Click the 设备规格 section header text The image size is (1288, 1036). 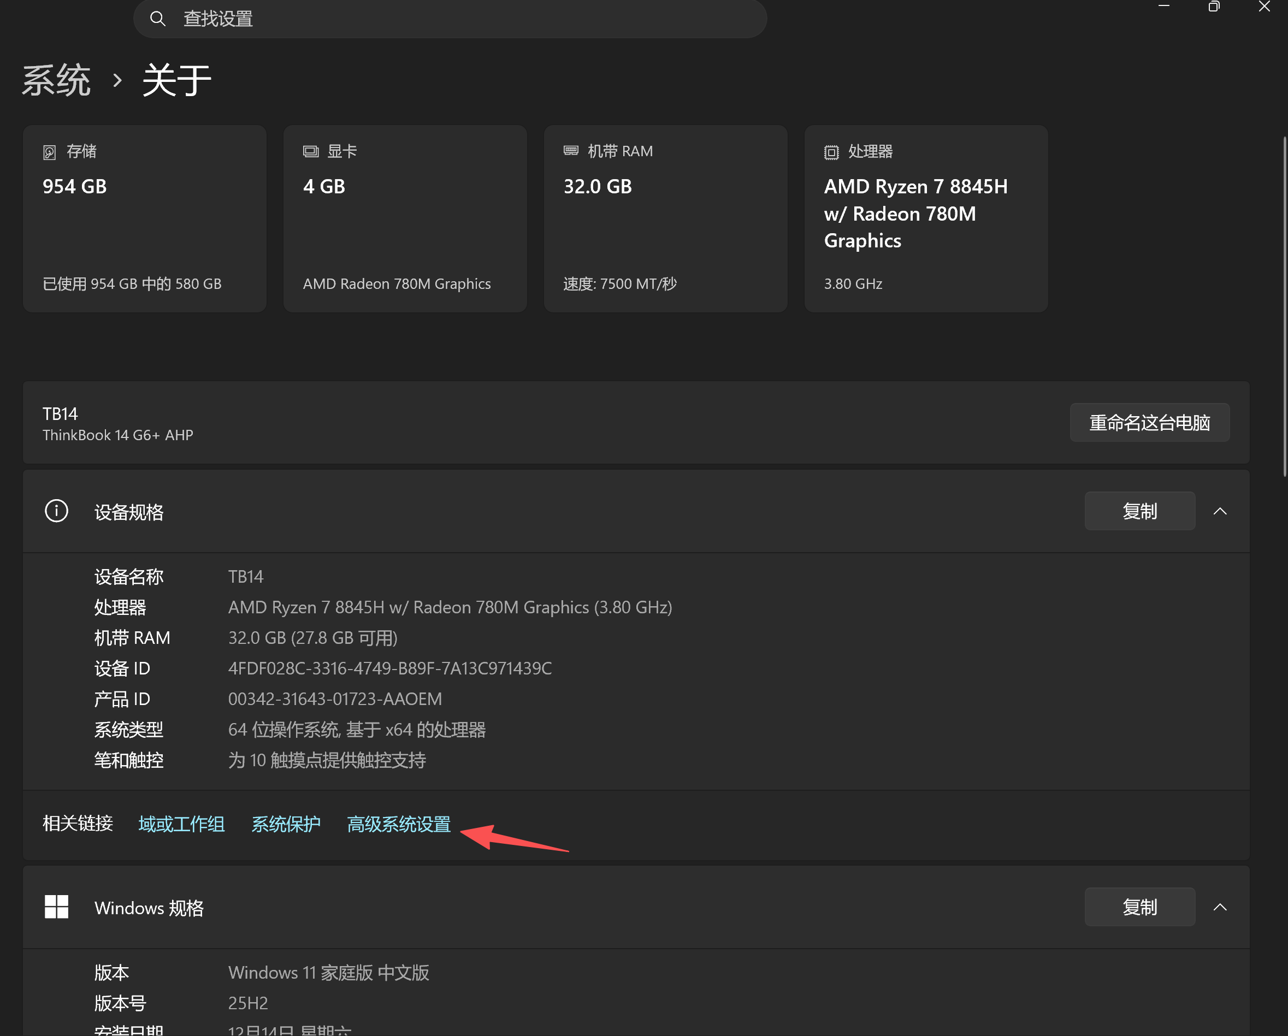click(129, 512)
